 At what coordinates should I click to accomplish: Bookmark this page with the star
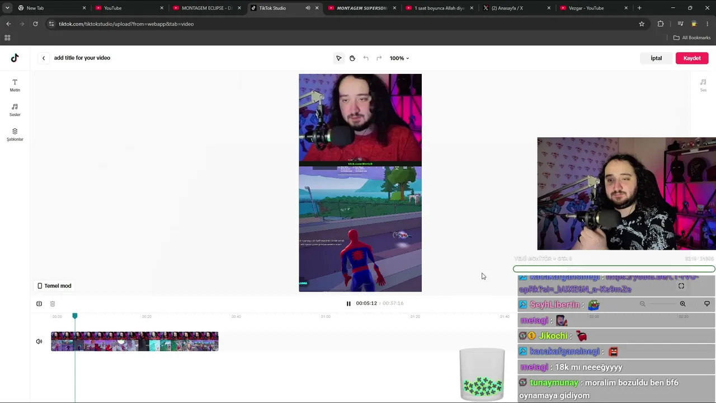[x=642, y=24]
